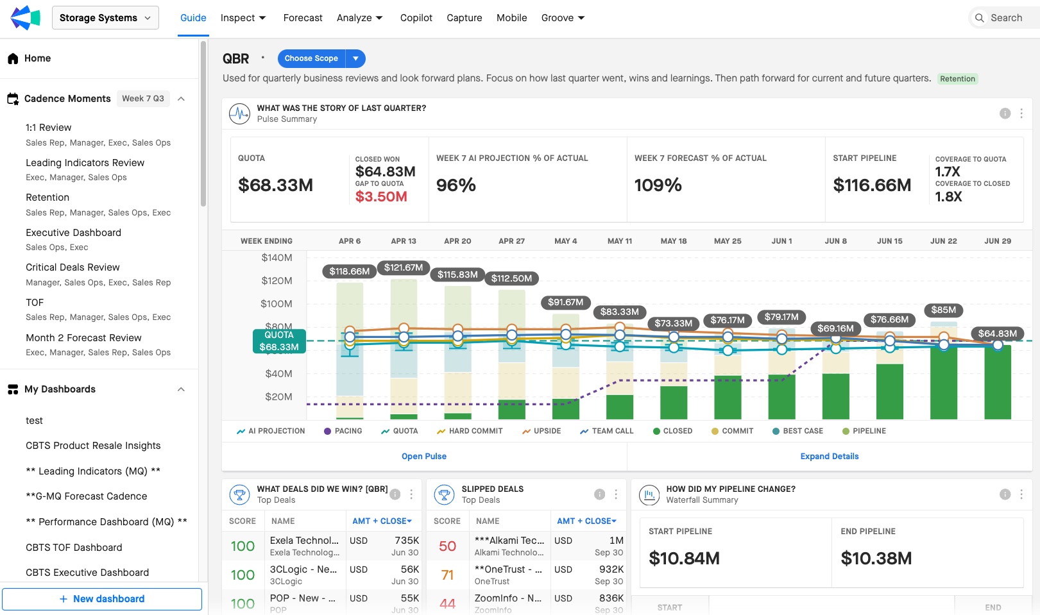Screen dimensions: 1040x615
Task: Toggle the Best Case legend series
Action: point(797,431)
